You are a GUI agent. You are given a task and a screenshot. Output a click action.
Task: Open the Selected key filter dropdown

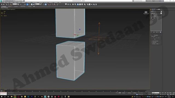click(156, 93)
